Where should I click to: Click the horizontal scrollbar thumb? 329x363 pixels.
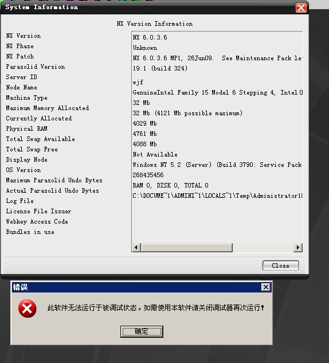tap(186, 248)
